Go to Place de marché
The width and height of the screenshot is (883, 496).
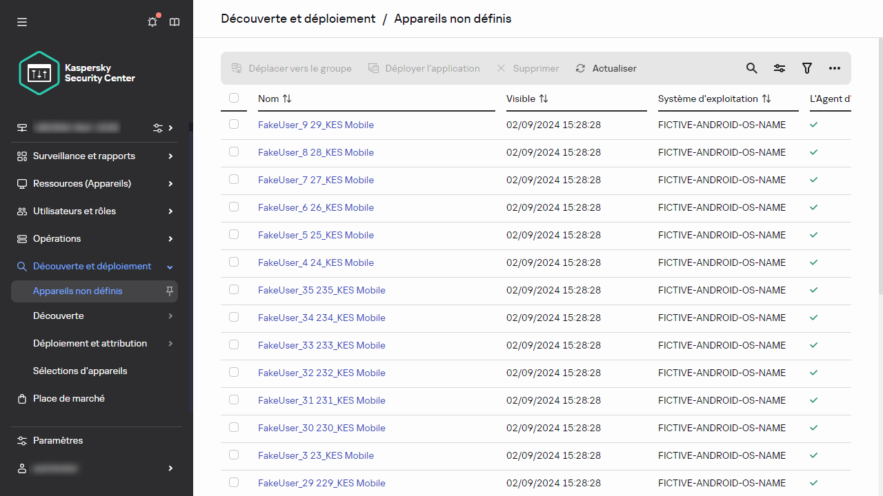[x=68, y=398]
